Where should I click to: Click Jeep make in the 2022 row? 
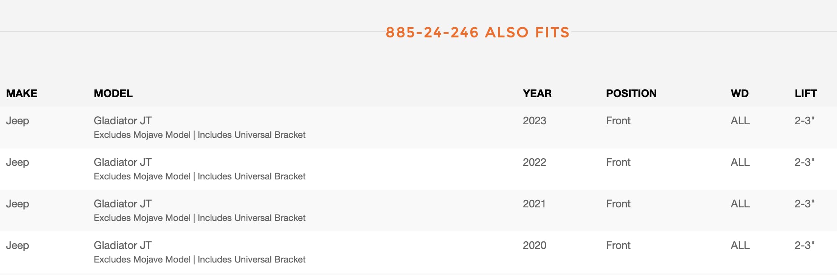pyautogui.click(x=17, y=163)
